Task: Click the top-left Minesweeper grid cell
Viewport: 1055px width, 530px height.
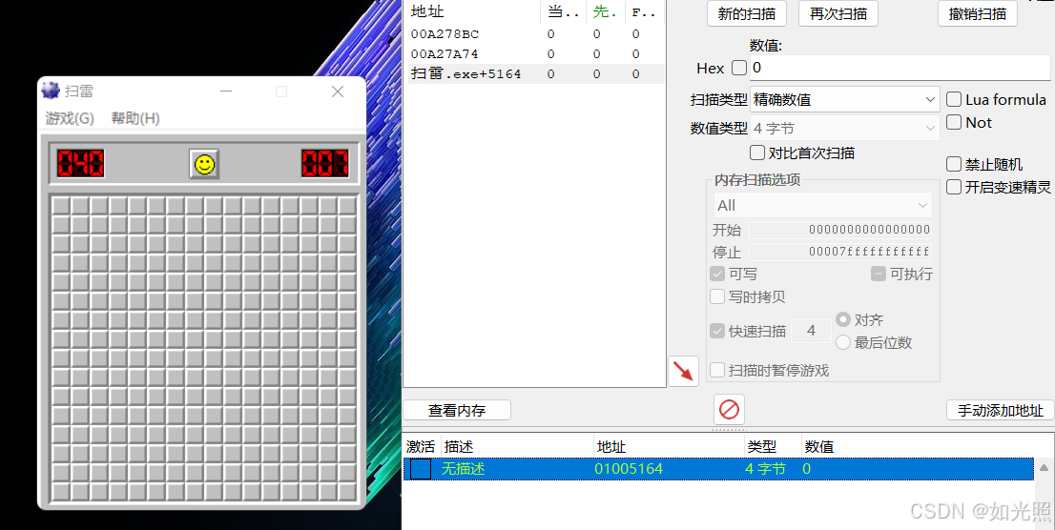Action: [x=60, y=205]
